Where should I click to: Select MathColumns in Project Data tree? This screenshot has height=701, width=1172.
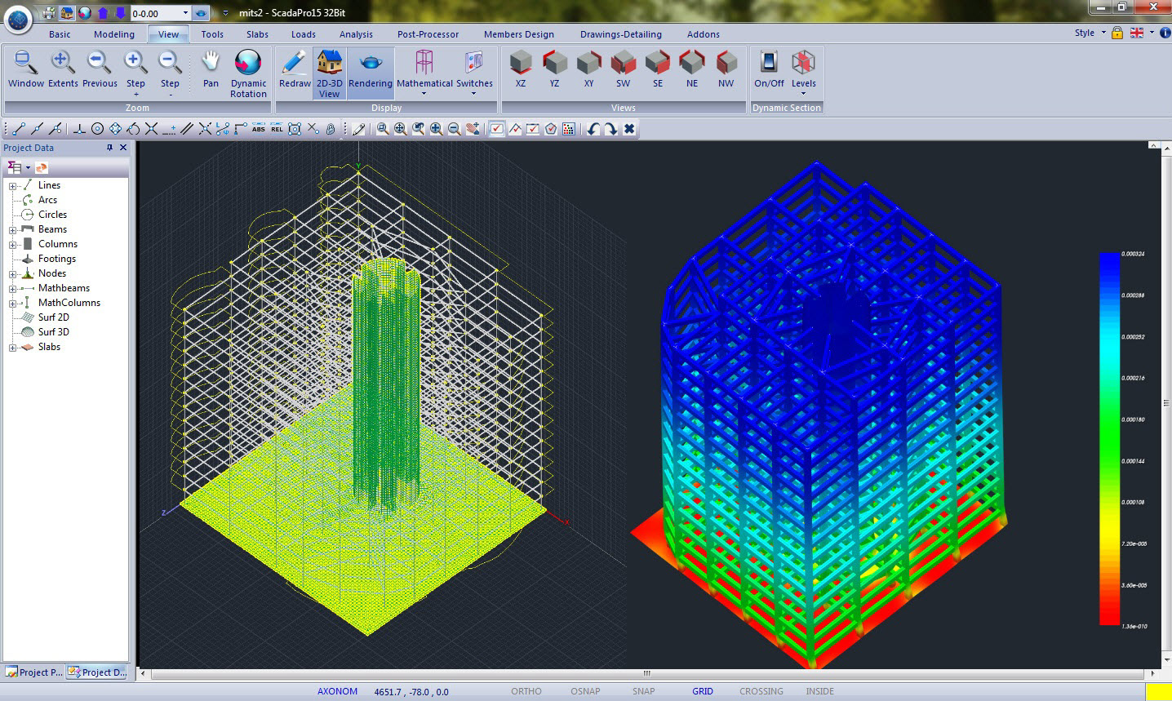pos(69,303)
